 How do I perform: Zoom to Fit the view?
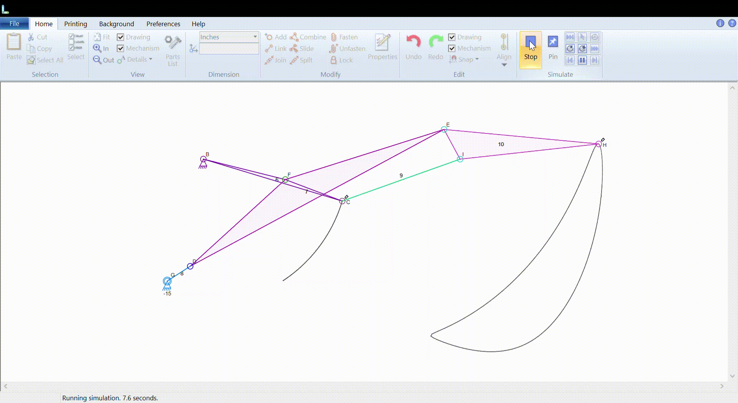pos(102,37)
